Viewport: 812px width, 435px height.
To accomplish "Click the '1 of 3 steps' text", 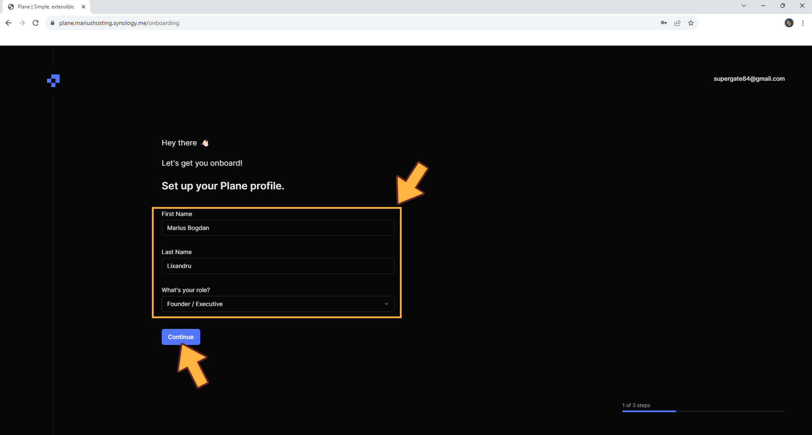I will [636, 405].
